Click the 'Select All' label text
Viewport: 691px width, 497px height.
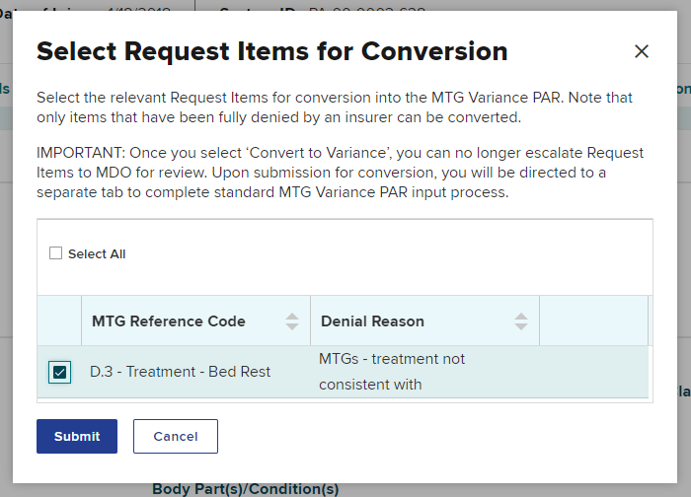(x=97, y=254)
